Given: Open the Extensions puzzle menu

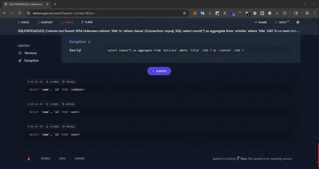Looking at the screenshot, I should (285, 13).
